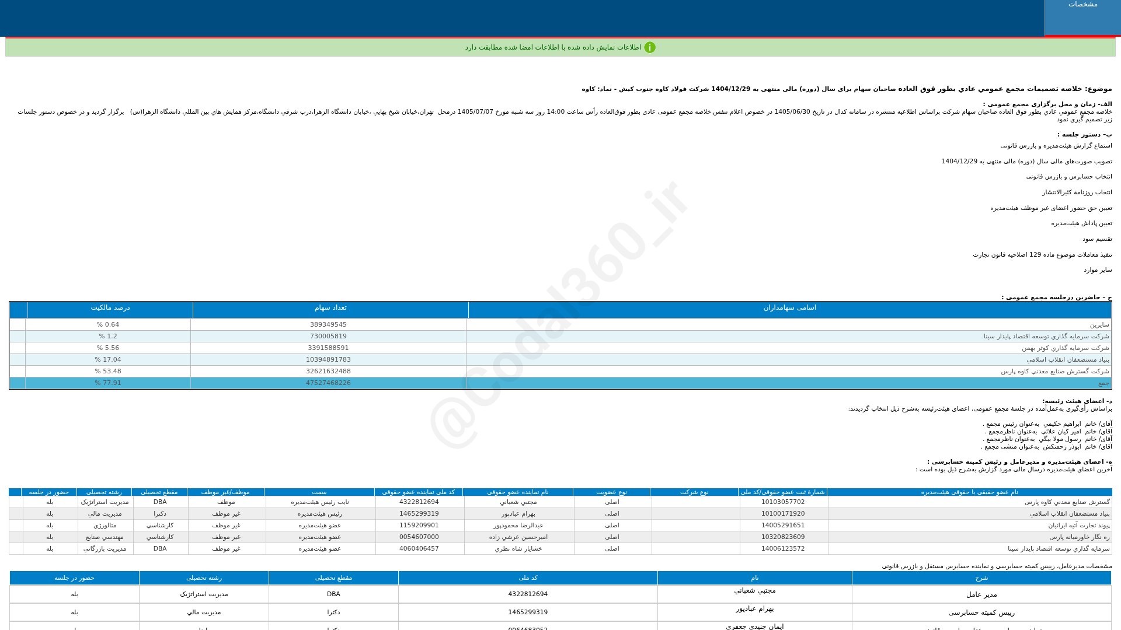This screenshot has height=630, width=1121.
Task: Click the 77.91 % total ownership cell
Action: coord(108,383)
